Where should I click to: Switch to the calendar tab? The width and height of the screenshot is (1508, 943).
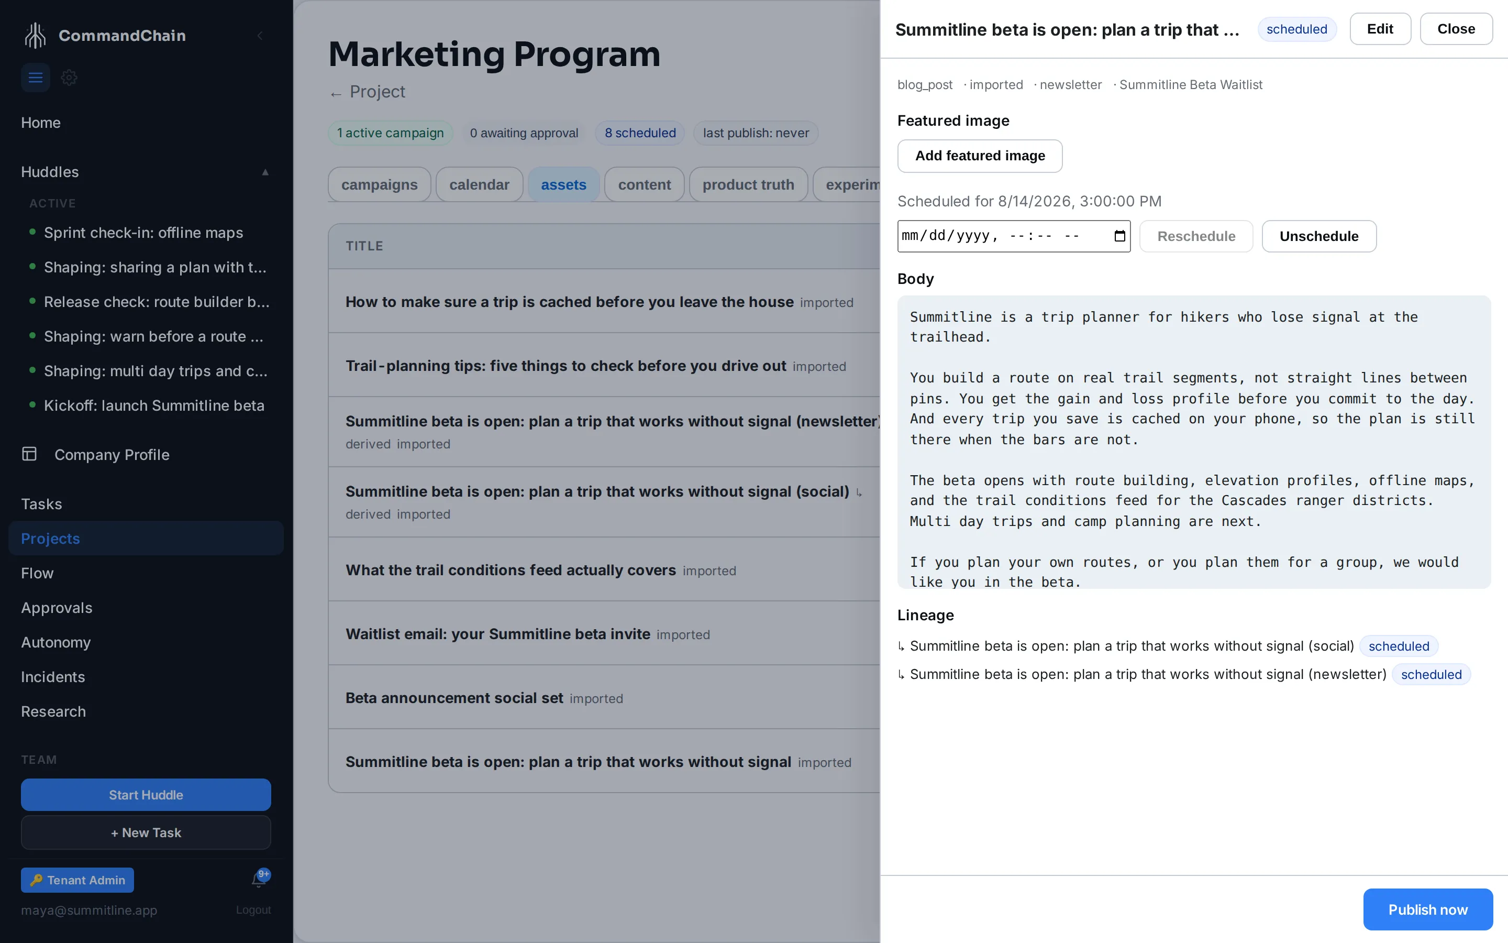click(479, 184)
